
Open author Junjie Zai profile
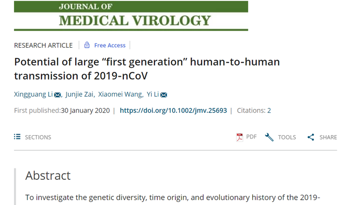(x=79, y=94)
